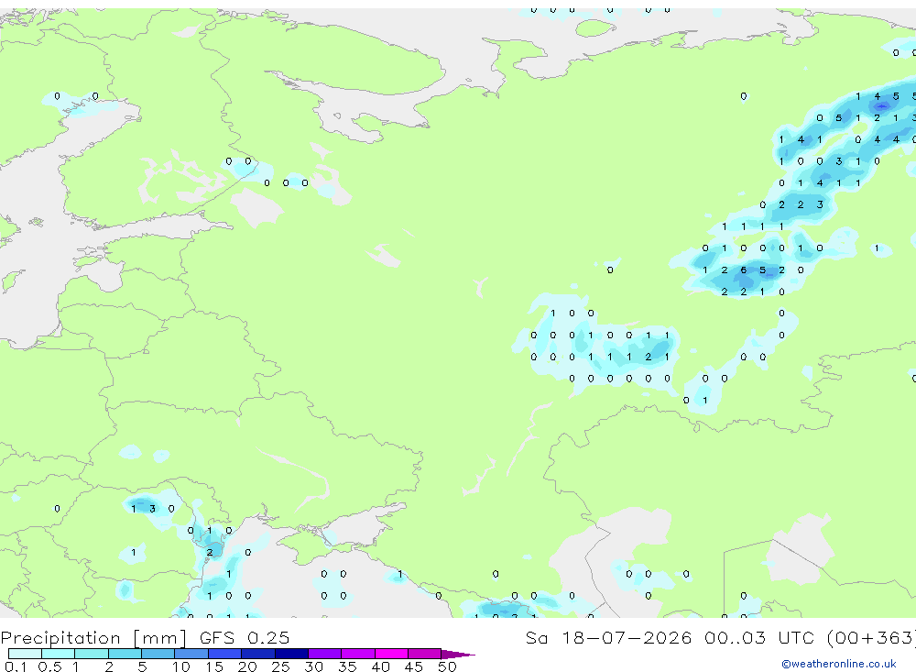Click the 1–2 mm legend color swatch
Viewport: 916px width, 672px height.
click(x=92, y=654)
